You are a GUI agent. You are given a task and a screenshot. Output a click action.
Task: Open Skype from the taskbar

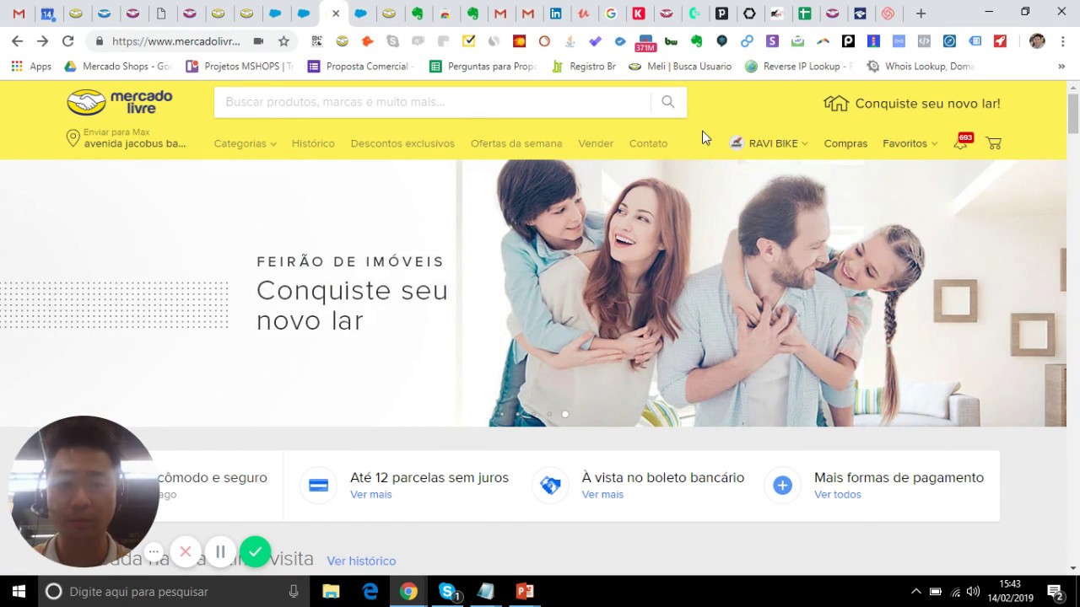click(447, 592)
